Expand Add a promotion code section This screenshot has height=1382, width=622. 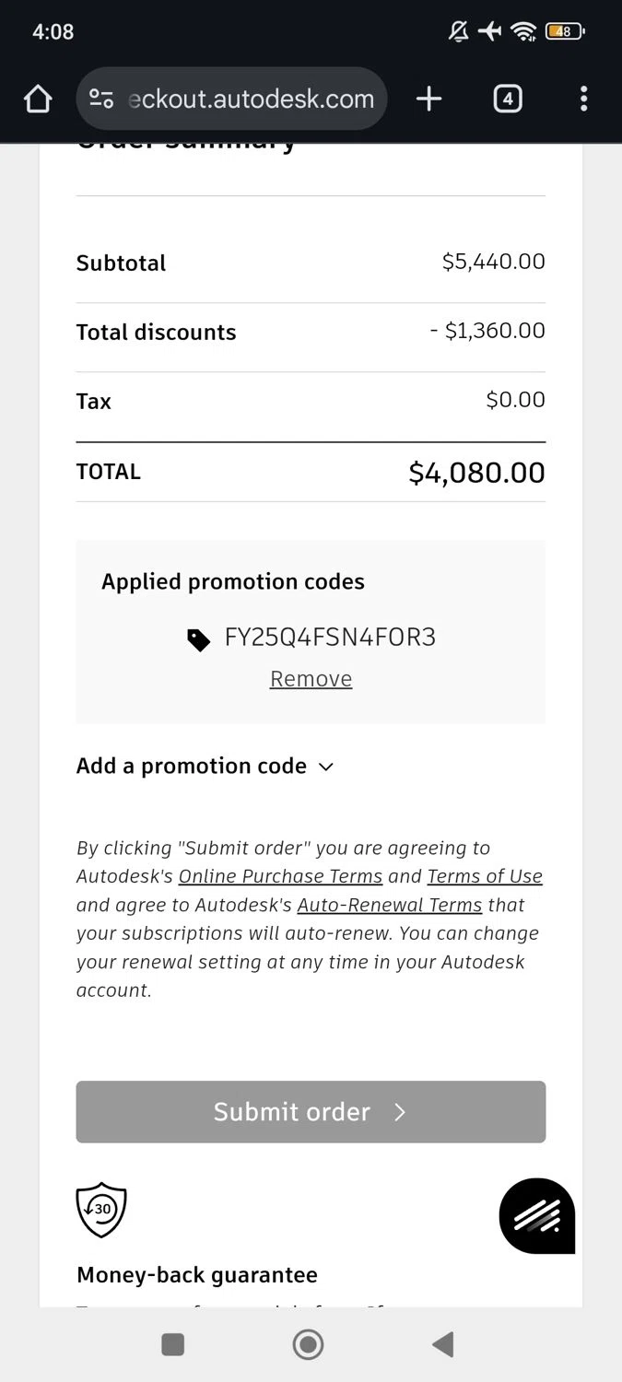click(205, 767)
